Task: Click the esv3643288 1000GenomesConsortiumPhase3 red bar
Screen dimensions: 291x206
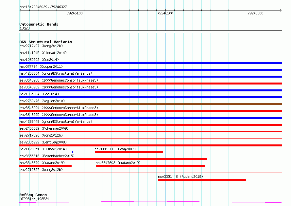Action: coord(150,84)
